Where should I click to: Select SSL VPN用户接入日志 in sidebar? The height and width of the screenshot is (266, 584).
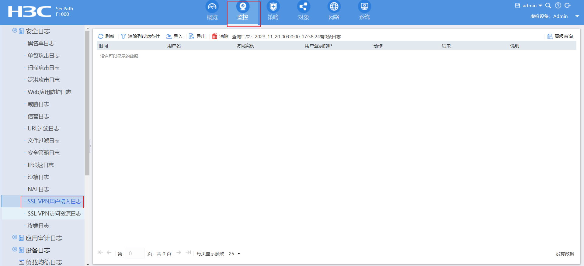click(x=54, y=202)
